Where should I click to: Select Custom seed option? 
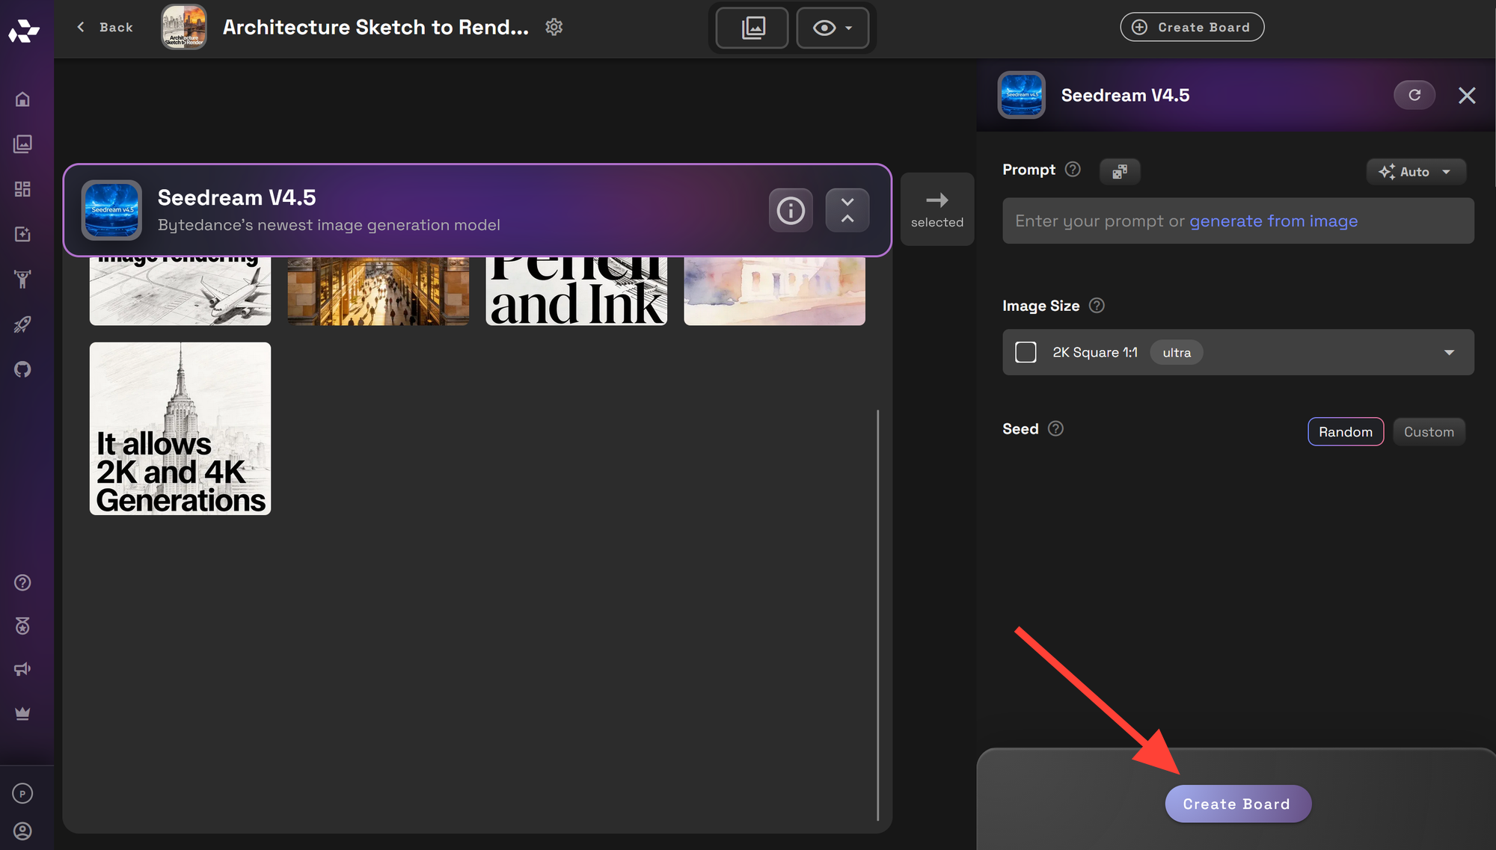(x=1428, y=432)
